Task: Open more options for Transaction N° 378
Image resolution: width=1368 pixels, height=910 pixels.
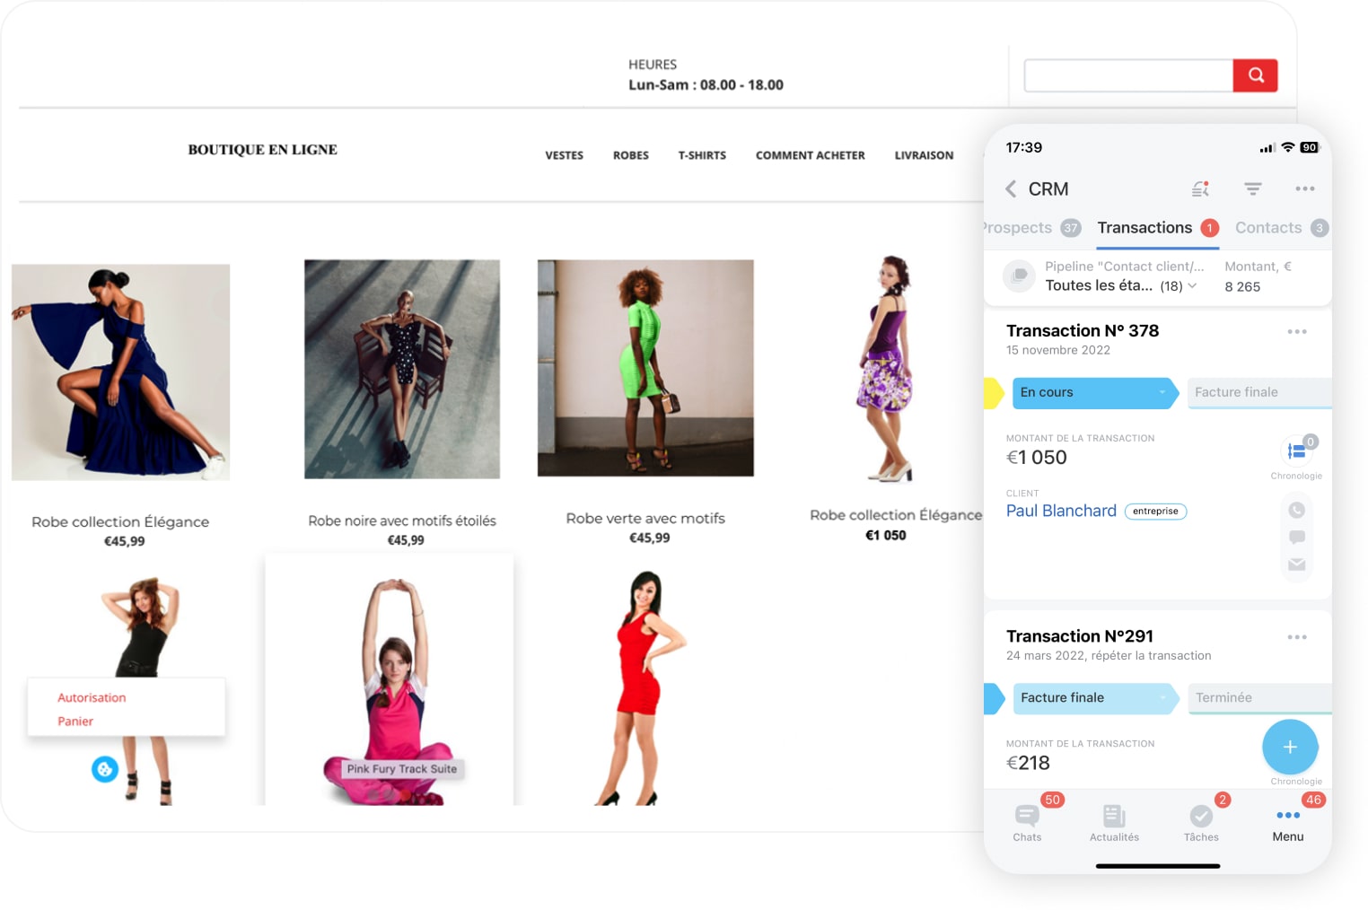Action: 1296,332
